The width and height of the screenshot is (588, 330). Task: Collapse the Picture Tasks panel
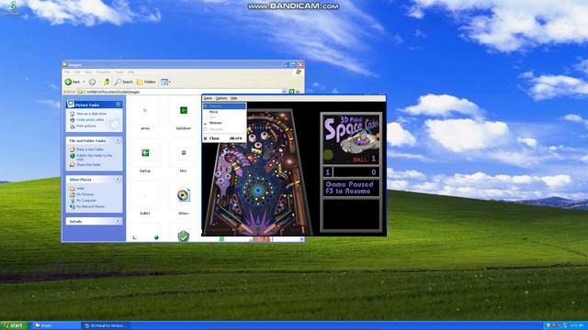click(119, 104)
